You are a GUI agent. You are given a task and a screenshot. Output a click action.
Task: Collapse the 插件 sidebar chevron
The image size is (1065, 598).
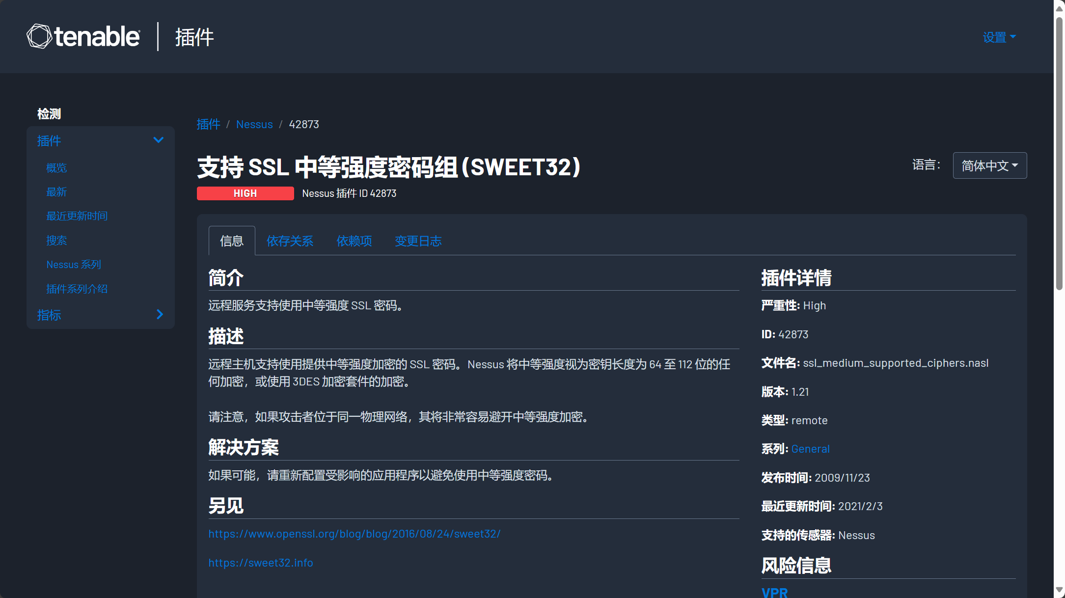pyautogui.click(x=158, y=140)
